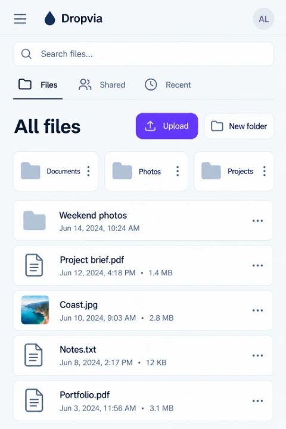Open the Portfolio.pdf file name
286x429 pixels.
[85, 395]
